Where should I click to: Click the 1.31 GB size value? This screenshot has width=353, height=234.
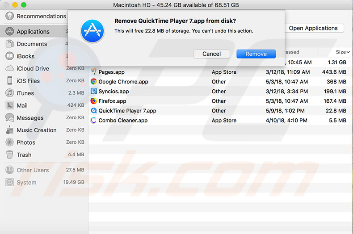click(337, 63)
